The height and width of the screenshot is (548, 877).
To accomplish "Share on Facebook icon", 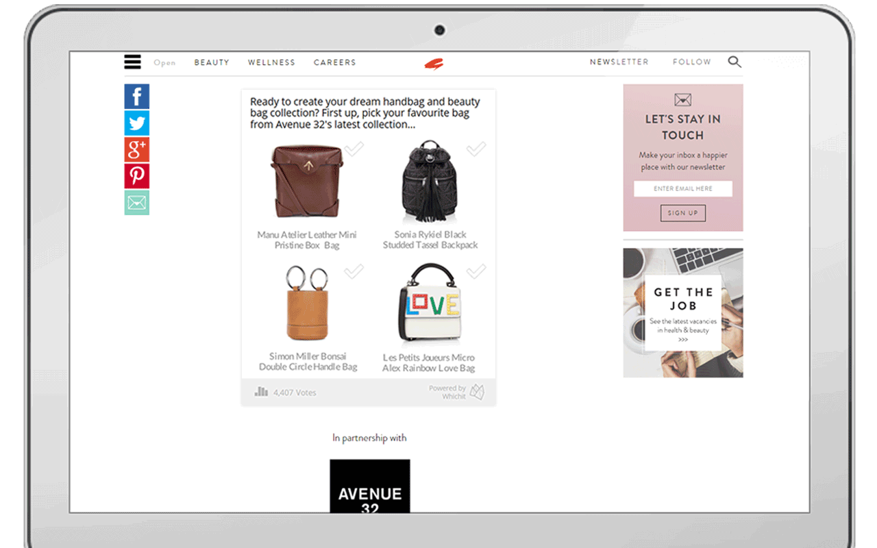I will (137, 97).
